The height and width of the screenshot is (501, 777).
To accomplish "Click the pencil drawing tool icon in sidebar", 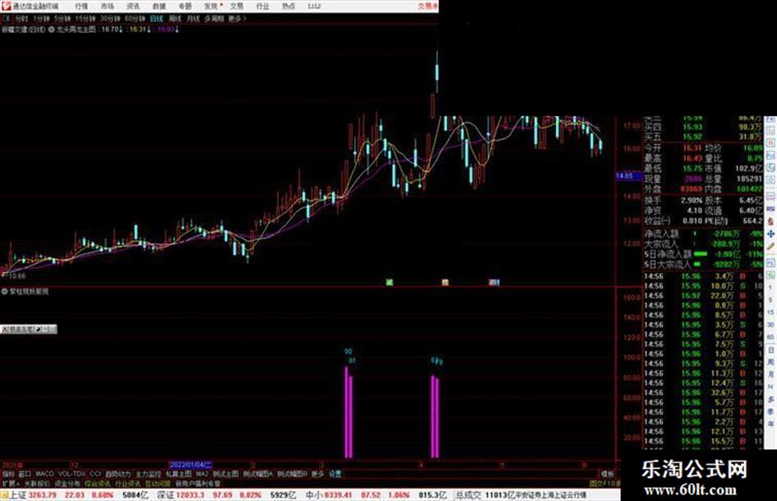I will [770, 246].
